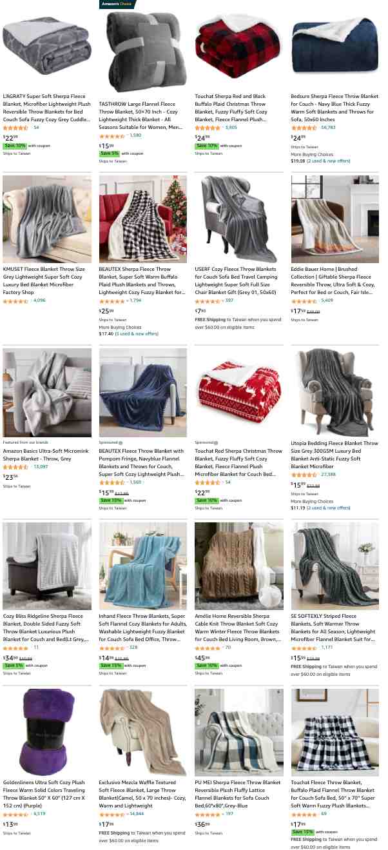Image resolution: width=388 pixels, height=850 pixels.
Task: Expand rating popover arrow for BEAUTEX Sherpa Plaid blanket
Action: pyautogui.click(x=126, y=301)
